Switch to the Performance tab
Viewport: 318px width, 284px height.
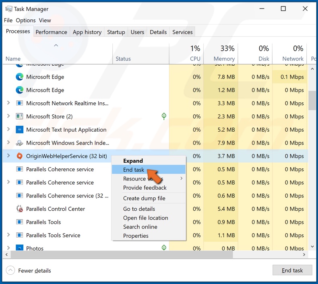tap(51, 32)
